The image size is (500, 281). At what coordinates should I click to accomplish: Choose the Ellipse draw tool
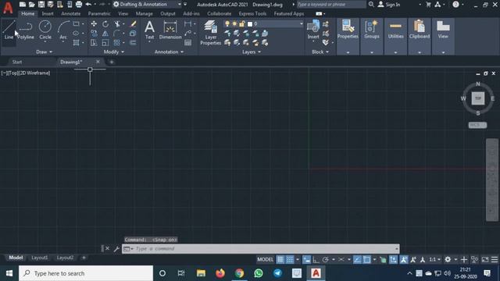tap(77, 33)
